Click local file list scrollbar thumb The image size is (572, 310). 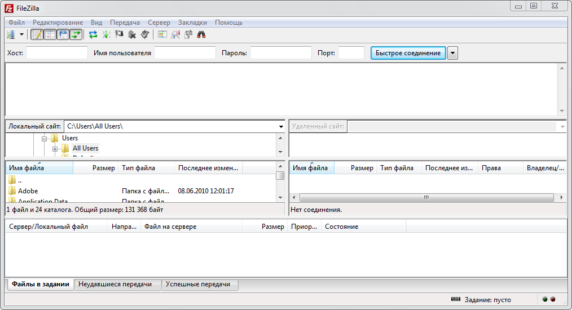click(x=280, y=175)
